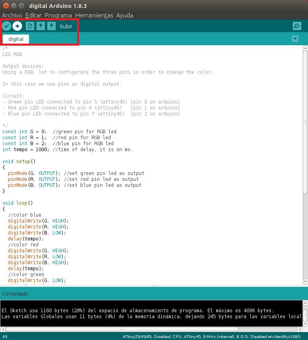Click the editor-console divider handle
Image resolution: width=308 pixels, height=340 pixels.
click(x=154, y=286)
